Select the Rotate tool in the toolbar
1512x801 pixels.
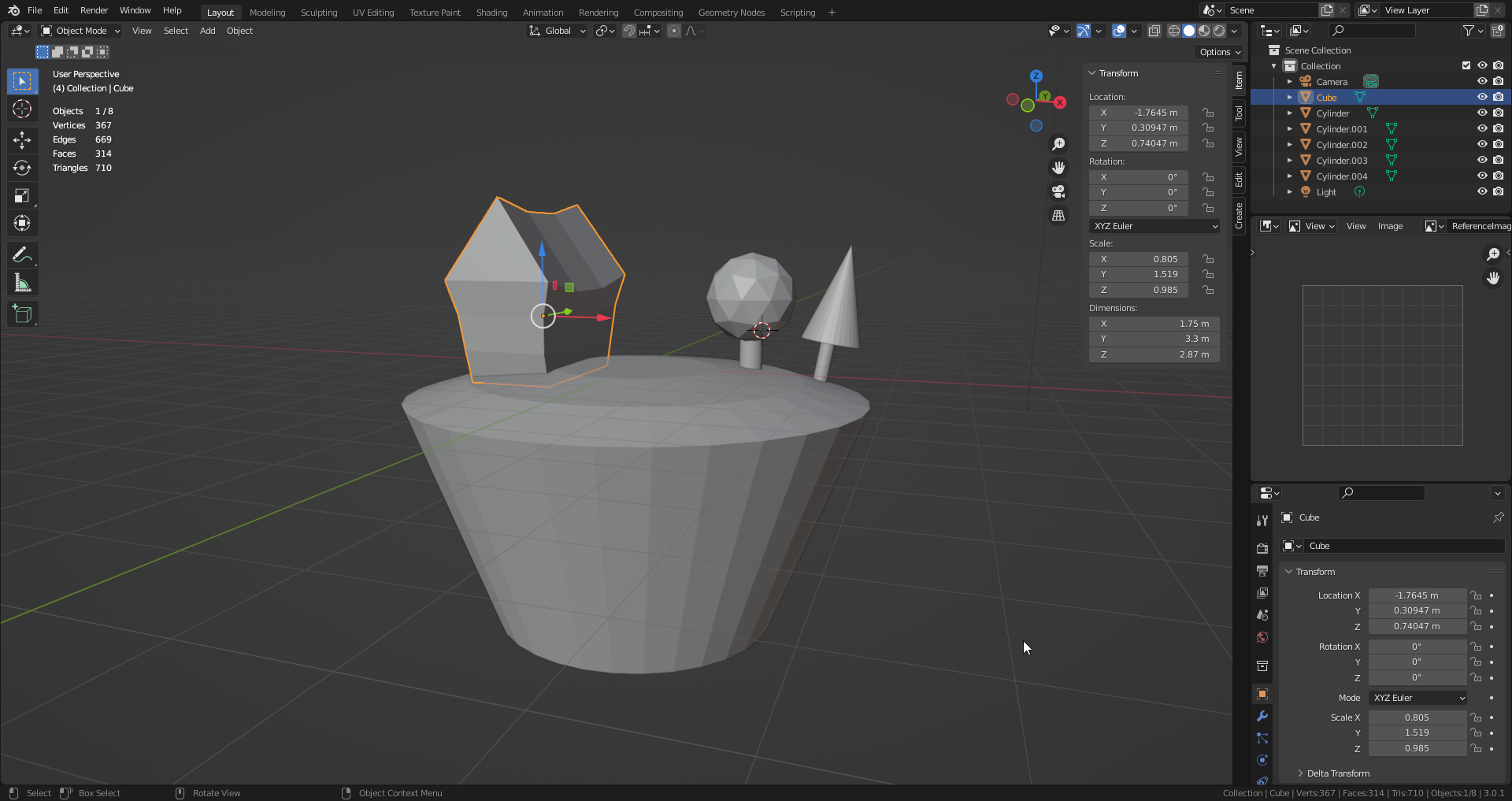[22, 168]
